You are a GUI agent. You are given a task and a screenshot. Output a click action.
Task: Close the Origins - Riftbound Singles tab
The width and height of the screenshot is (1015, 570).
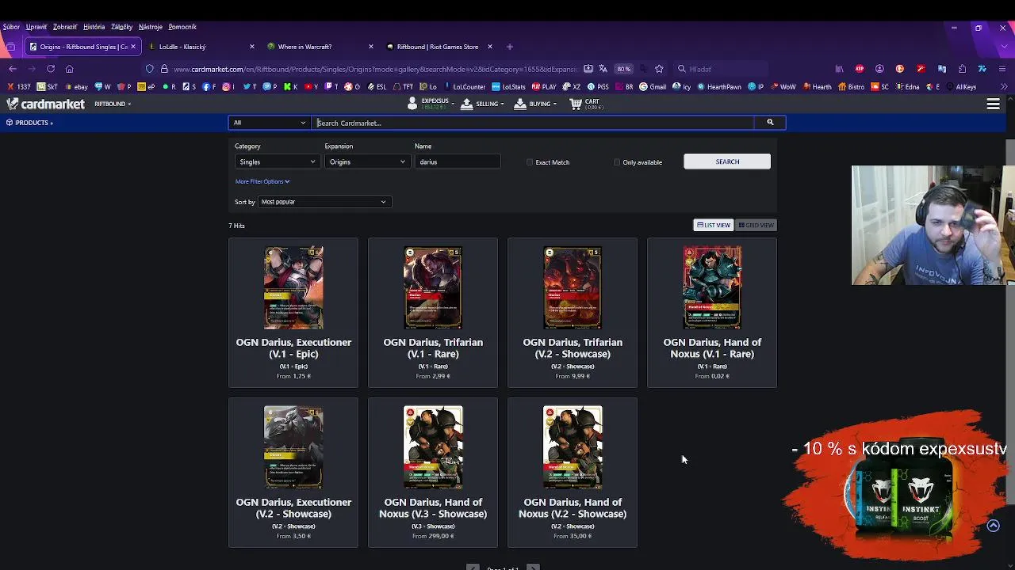pos(132,47)
